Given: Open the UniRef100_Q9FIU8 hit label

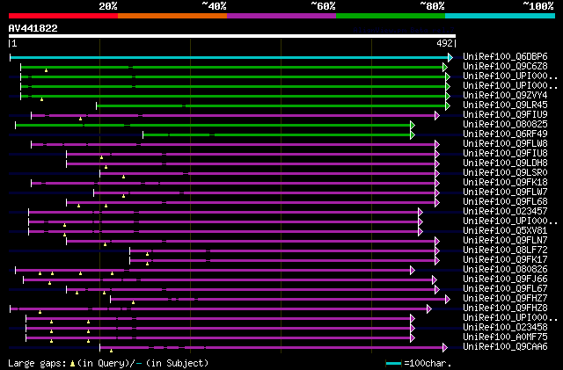Looking at the screenshot, I should [x=505, y=154].
